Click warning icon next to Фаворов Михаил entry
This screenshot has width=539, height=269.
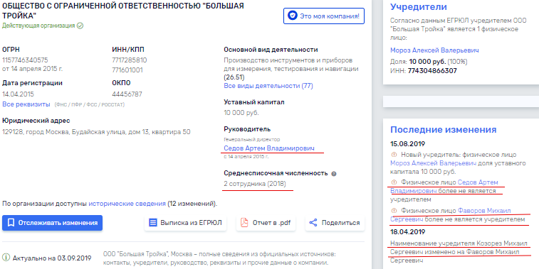pos(394,210)
